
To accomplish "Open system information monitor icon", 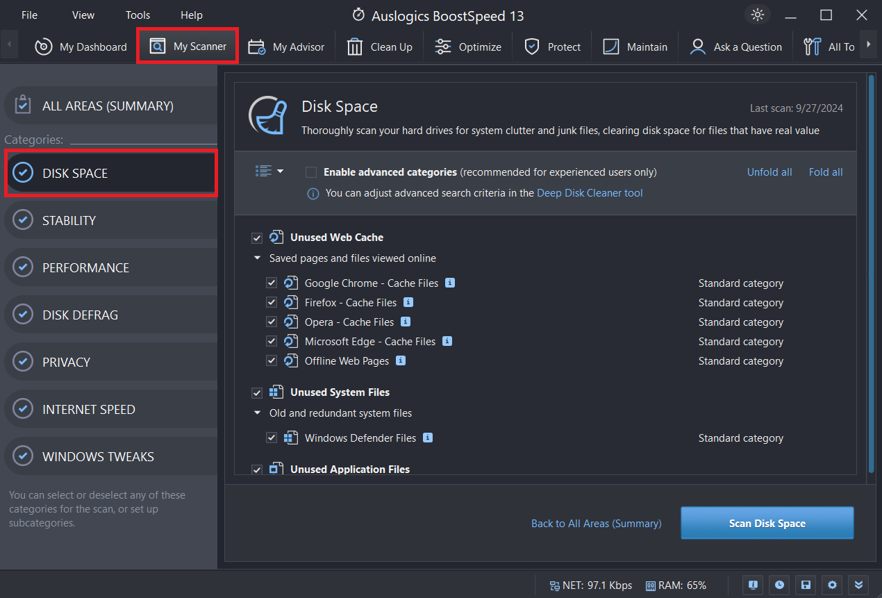I will (x=753, y=585).
